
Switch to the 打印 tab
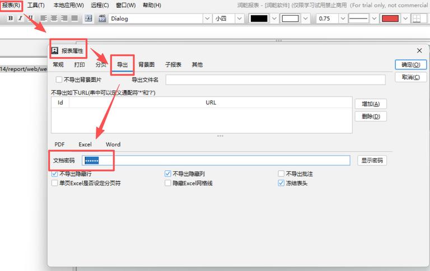[x=80, y=64]
